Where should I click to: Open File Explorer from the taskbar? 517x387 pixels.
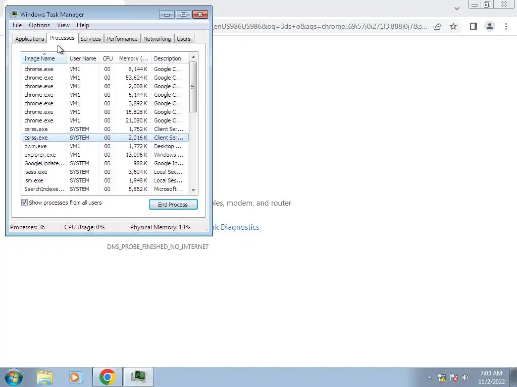[x=45, y=377]
